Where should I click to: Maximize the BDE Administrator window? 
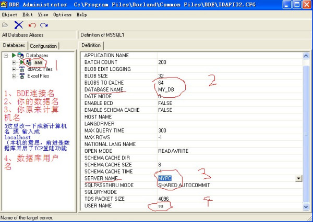[x=297, y=5]
